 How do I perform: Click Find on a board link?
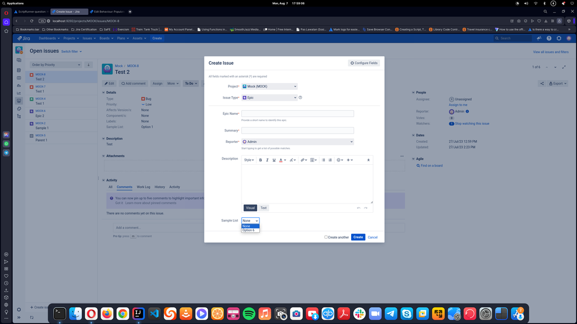[431, 165]
